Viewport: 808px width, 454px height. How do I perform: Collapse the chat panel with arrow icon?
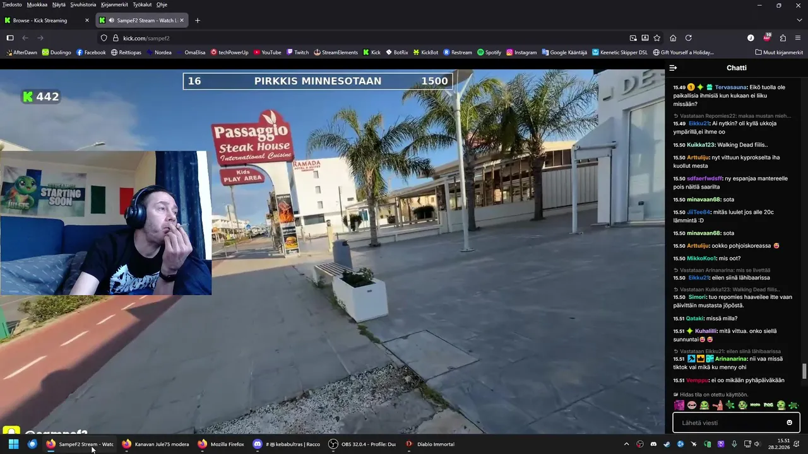click(x=673, y=67)
